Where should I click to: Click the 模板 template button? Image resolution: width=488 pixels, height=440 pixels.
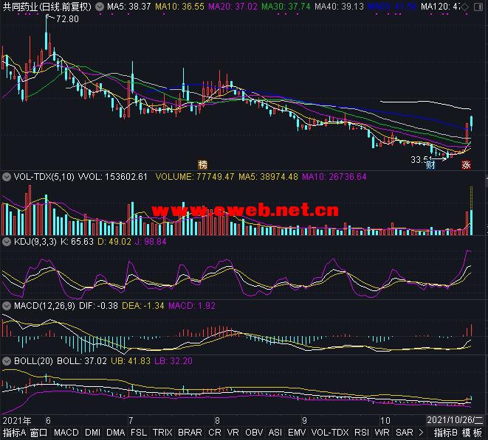472,433
